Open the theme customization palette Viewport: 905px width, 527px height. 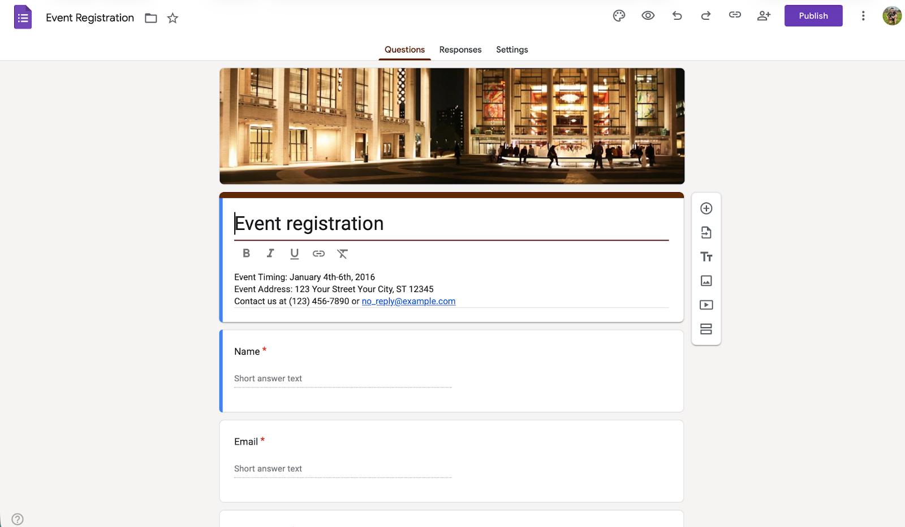[x=618, y=16]
